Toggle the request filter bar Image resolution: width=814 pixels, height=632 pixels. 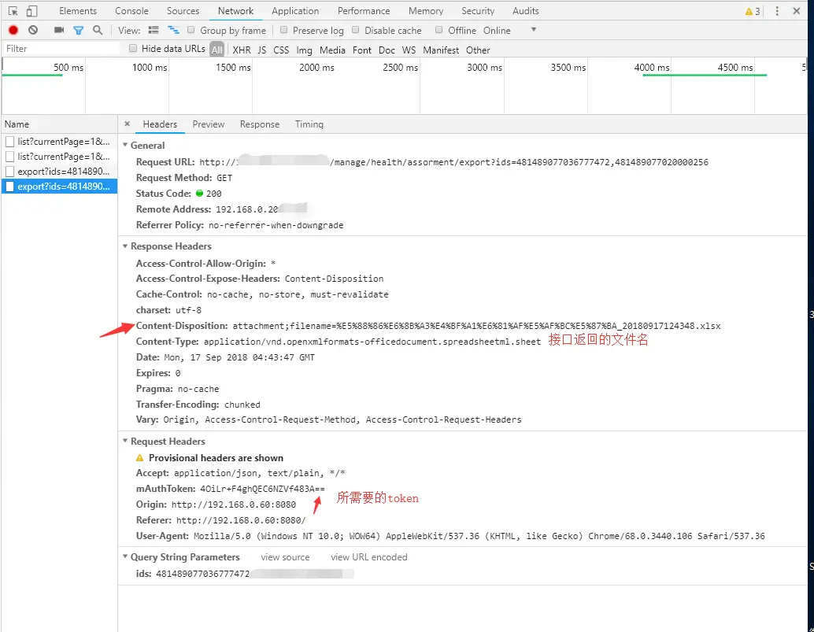[x=78, y=29]
